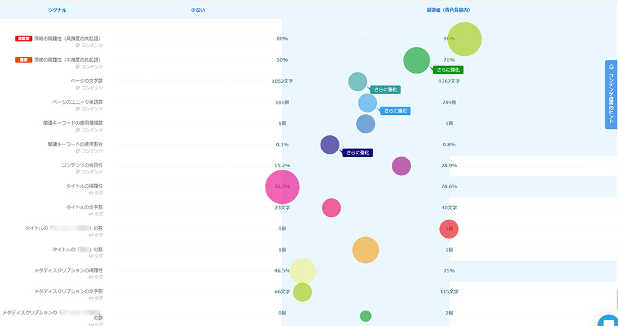
Task: Click the green さらに強化 tag
Action: (448, 70)
